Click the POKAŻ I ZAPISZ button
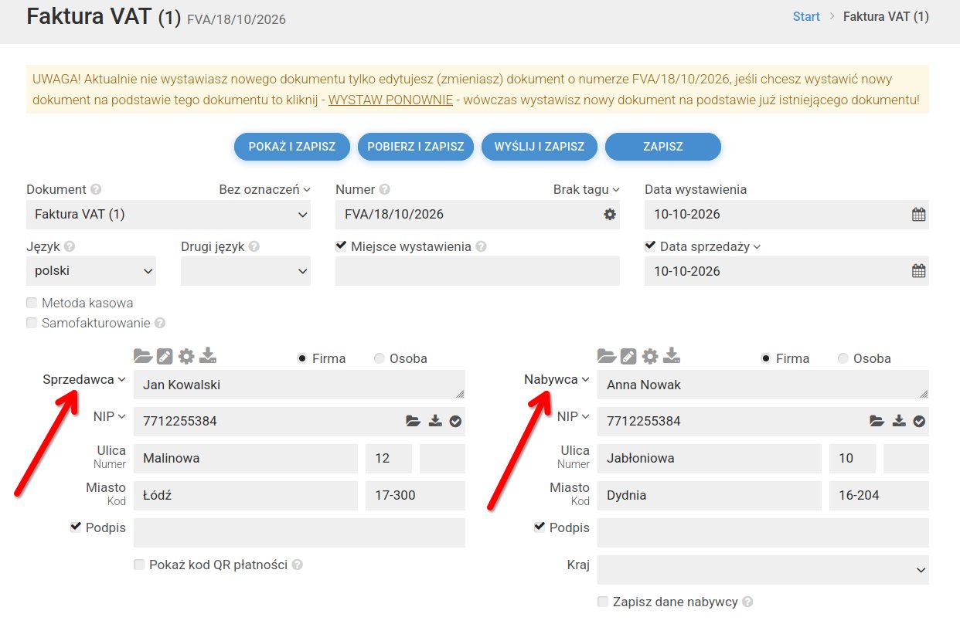 pos(292,147)
